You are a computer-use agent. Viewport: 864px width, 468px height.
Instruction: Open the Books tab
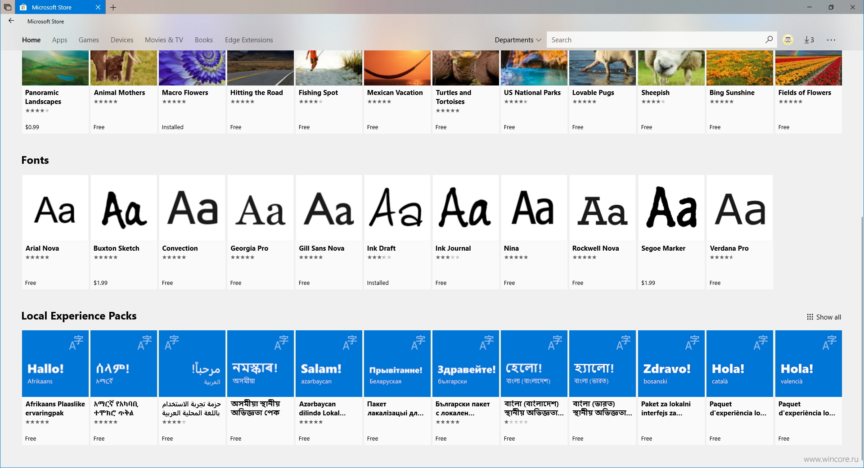tap(203, 40)
